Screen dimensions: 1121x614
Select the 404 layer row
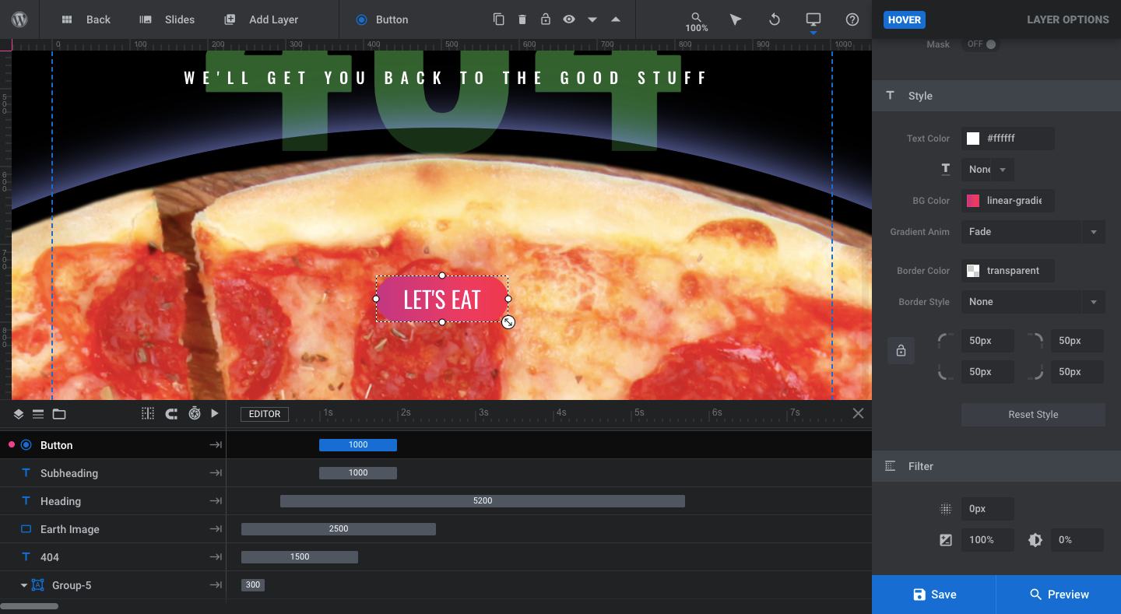coord(113,557)
